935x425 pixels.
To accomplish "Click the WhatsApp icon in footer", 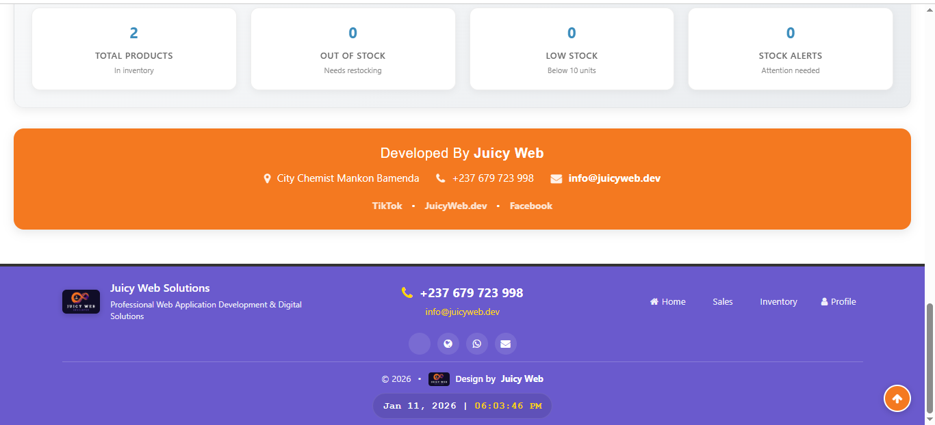I will (476, 344).
